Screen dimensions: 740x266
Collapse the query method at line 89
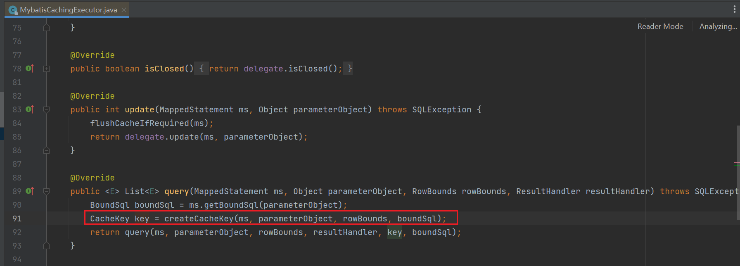click(46, 191)
